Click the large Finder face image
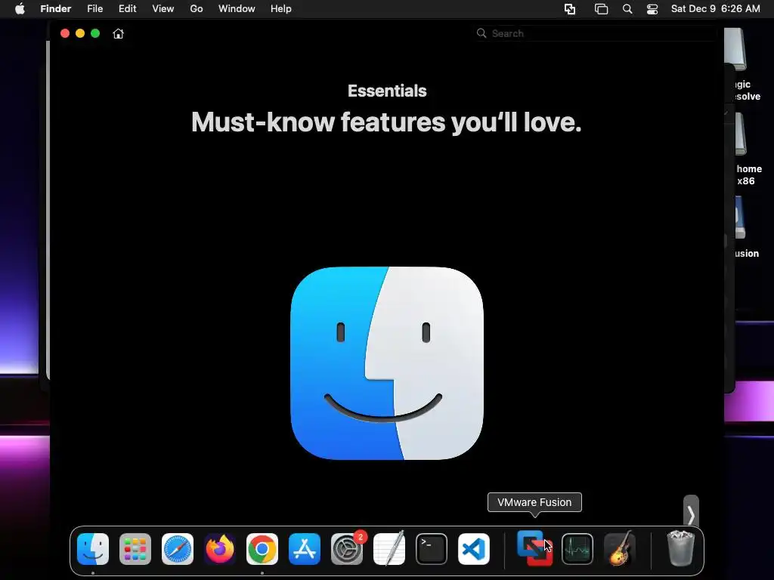Image resolution: width=774 pixels, height=580 pixels. 387,363
